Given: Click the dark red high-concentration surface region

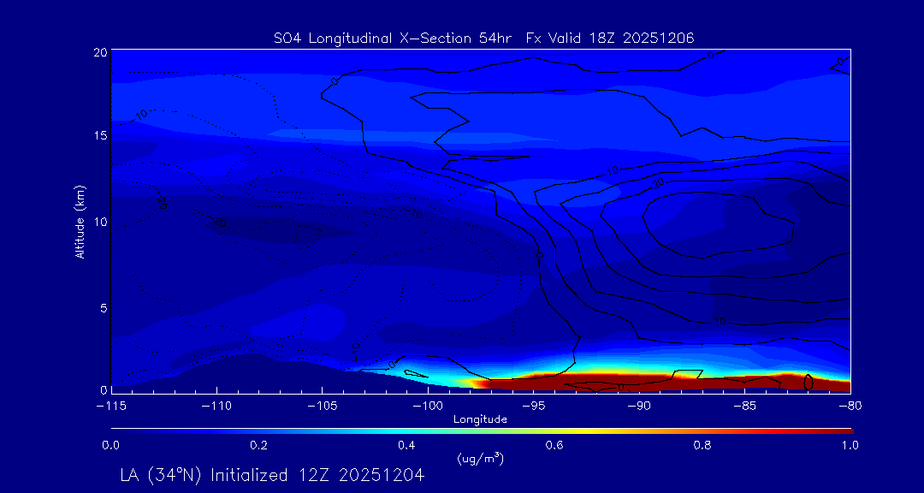Looking at the screenshot, I should coord(642,383).
